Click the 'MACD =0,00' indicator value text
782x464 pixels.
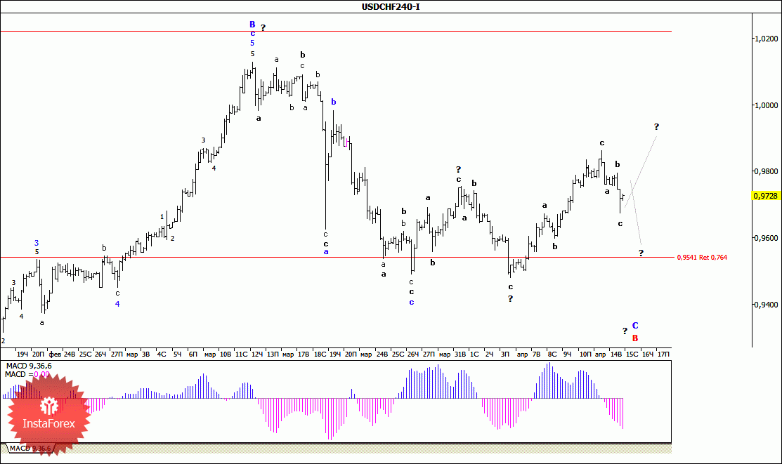tap(27, 374)
